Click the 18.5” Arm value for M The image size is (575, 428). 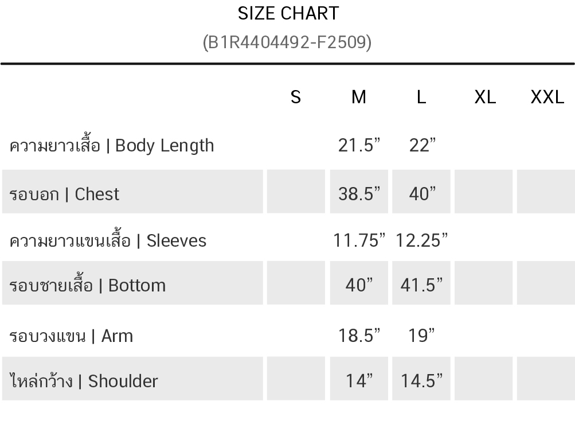(359, 336)
